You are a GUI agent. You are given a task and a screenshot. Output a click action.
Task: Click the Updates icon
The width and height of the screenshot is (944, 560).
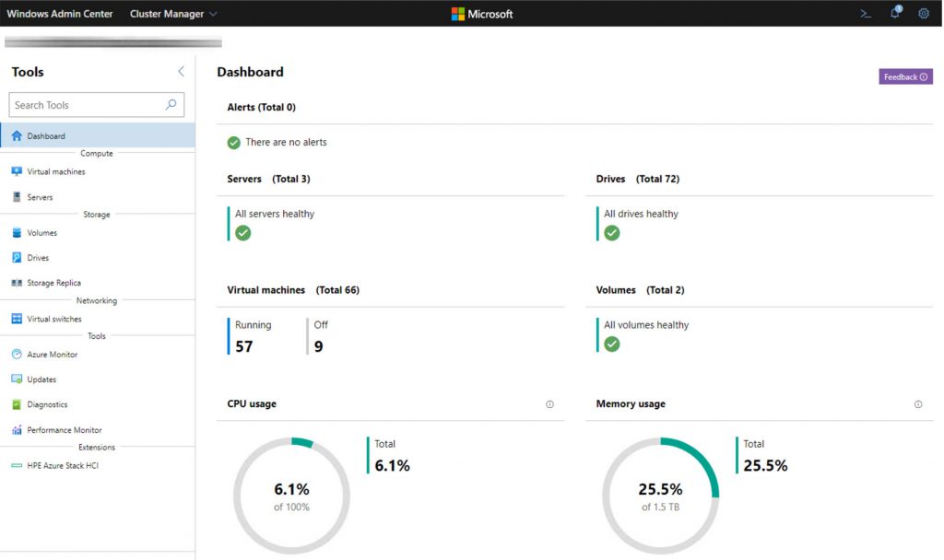point(17,379)
